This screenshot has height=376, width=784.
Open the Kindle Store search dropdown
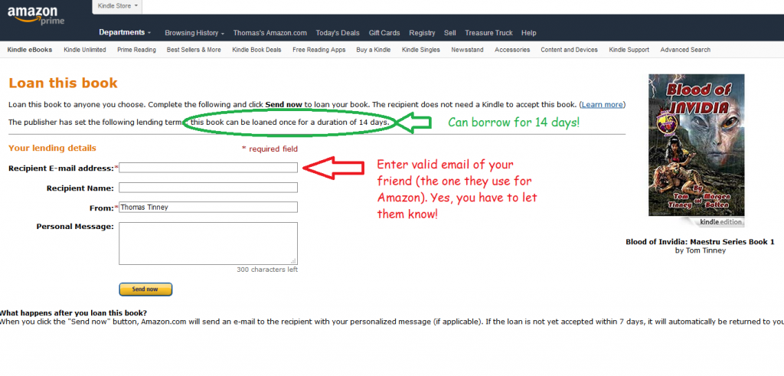(117, 6)
